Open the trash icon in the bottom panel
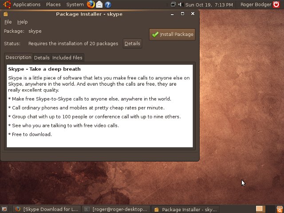 pos(280,209)
